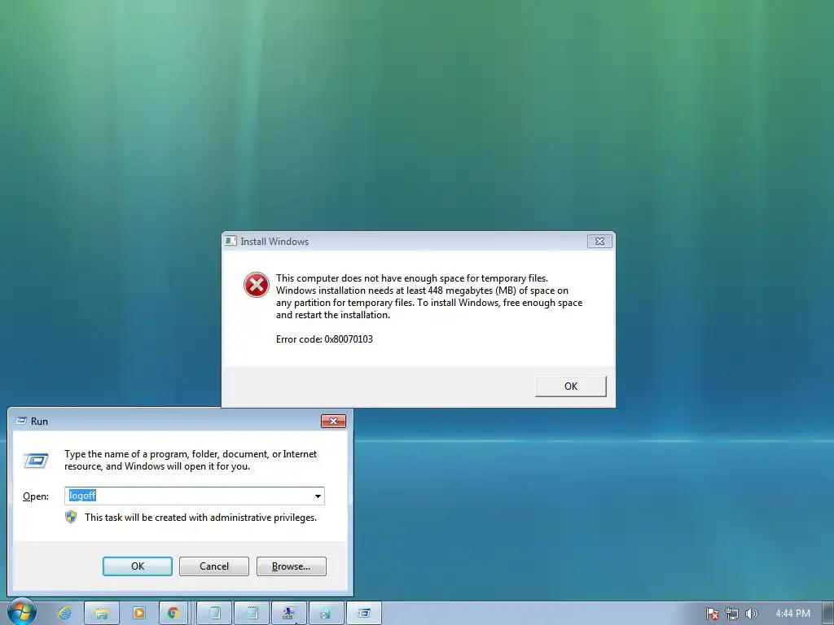834x625 pixels.
Task: Open the volume speaker tray icon
Action: 751,614
